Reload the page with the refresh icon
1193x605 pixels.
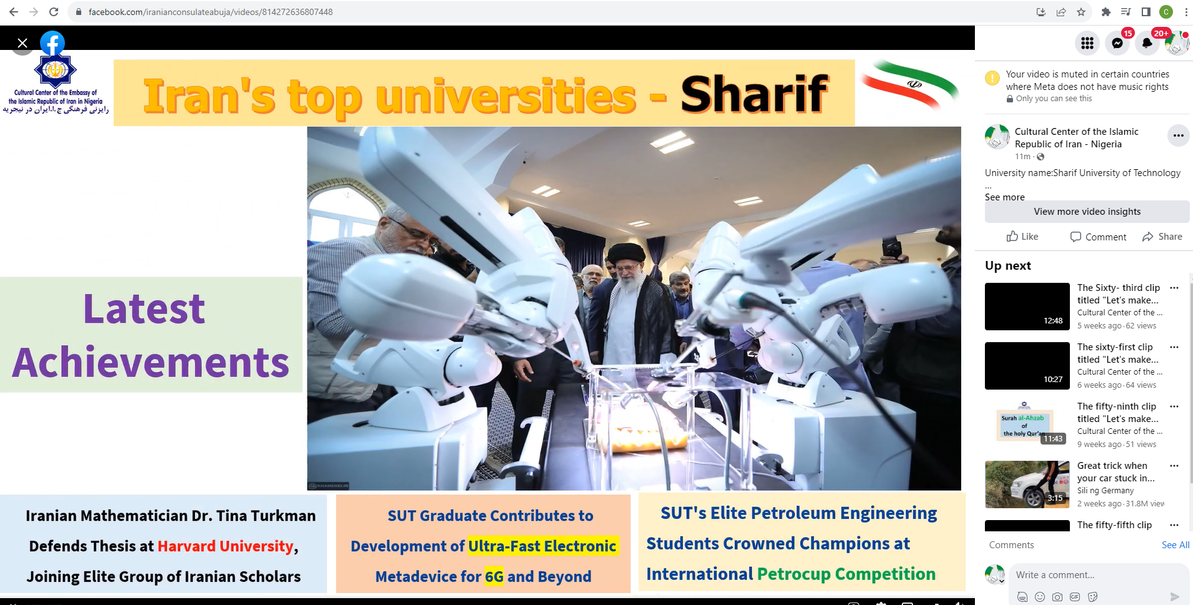click(54, 12)
